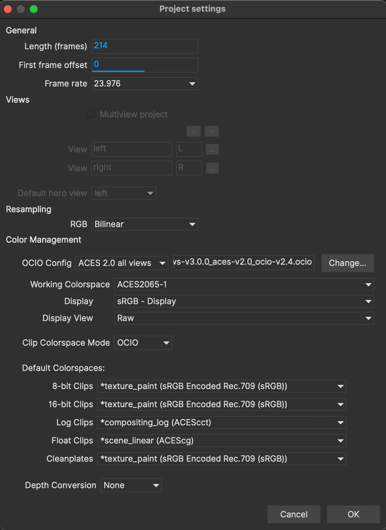This screenshot has width=386, height=530.
Task: Click the ellipsis button for right view
Action: [x=212, y=168]
